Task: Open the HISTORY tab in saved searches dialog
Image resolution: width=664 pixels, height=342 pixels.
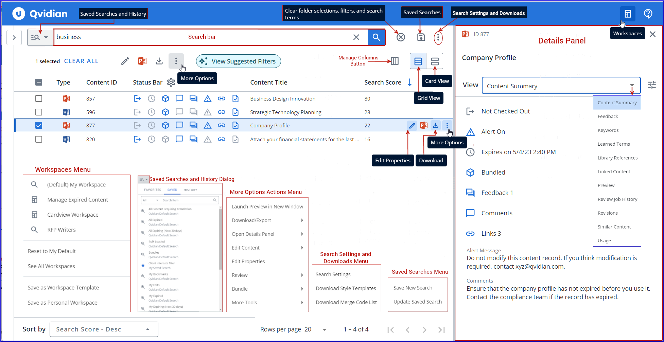Action: click(x=190, y=190)
